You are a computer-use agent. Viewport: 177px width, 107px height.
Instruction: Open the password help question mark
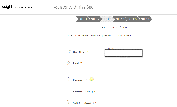point(91,79)
